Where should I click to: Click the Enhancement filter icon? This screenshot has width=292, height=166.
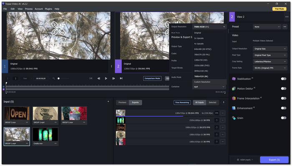point(234,108)
